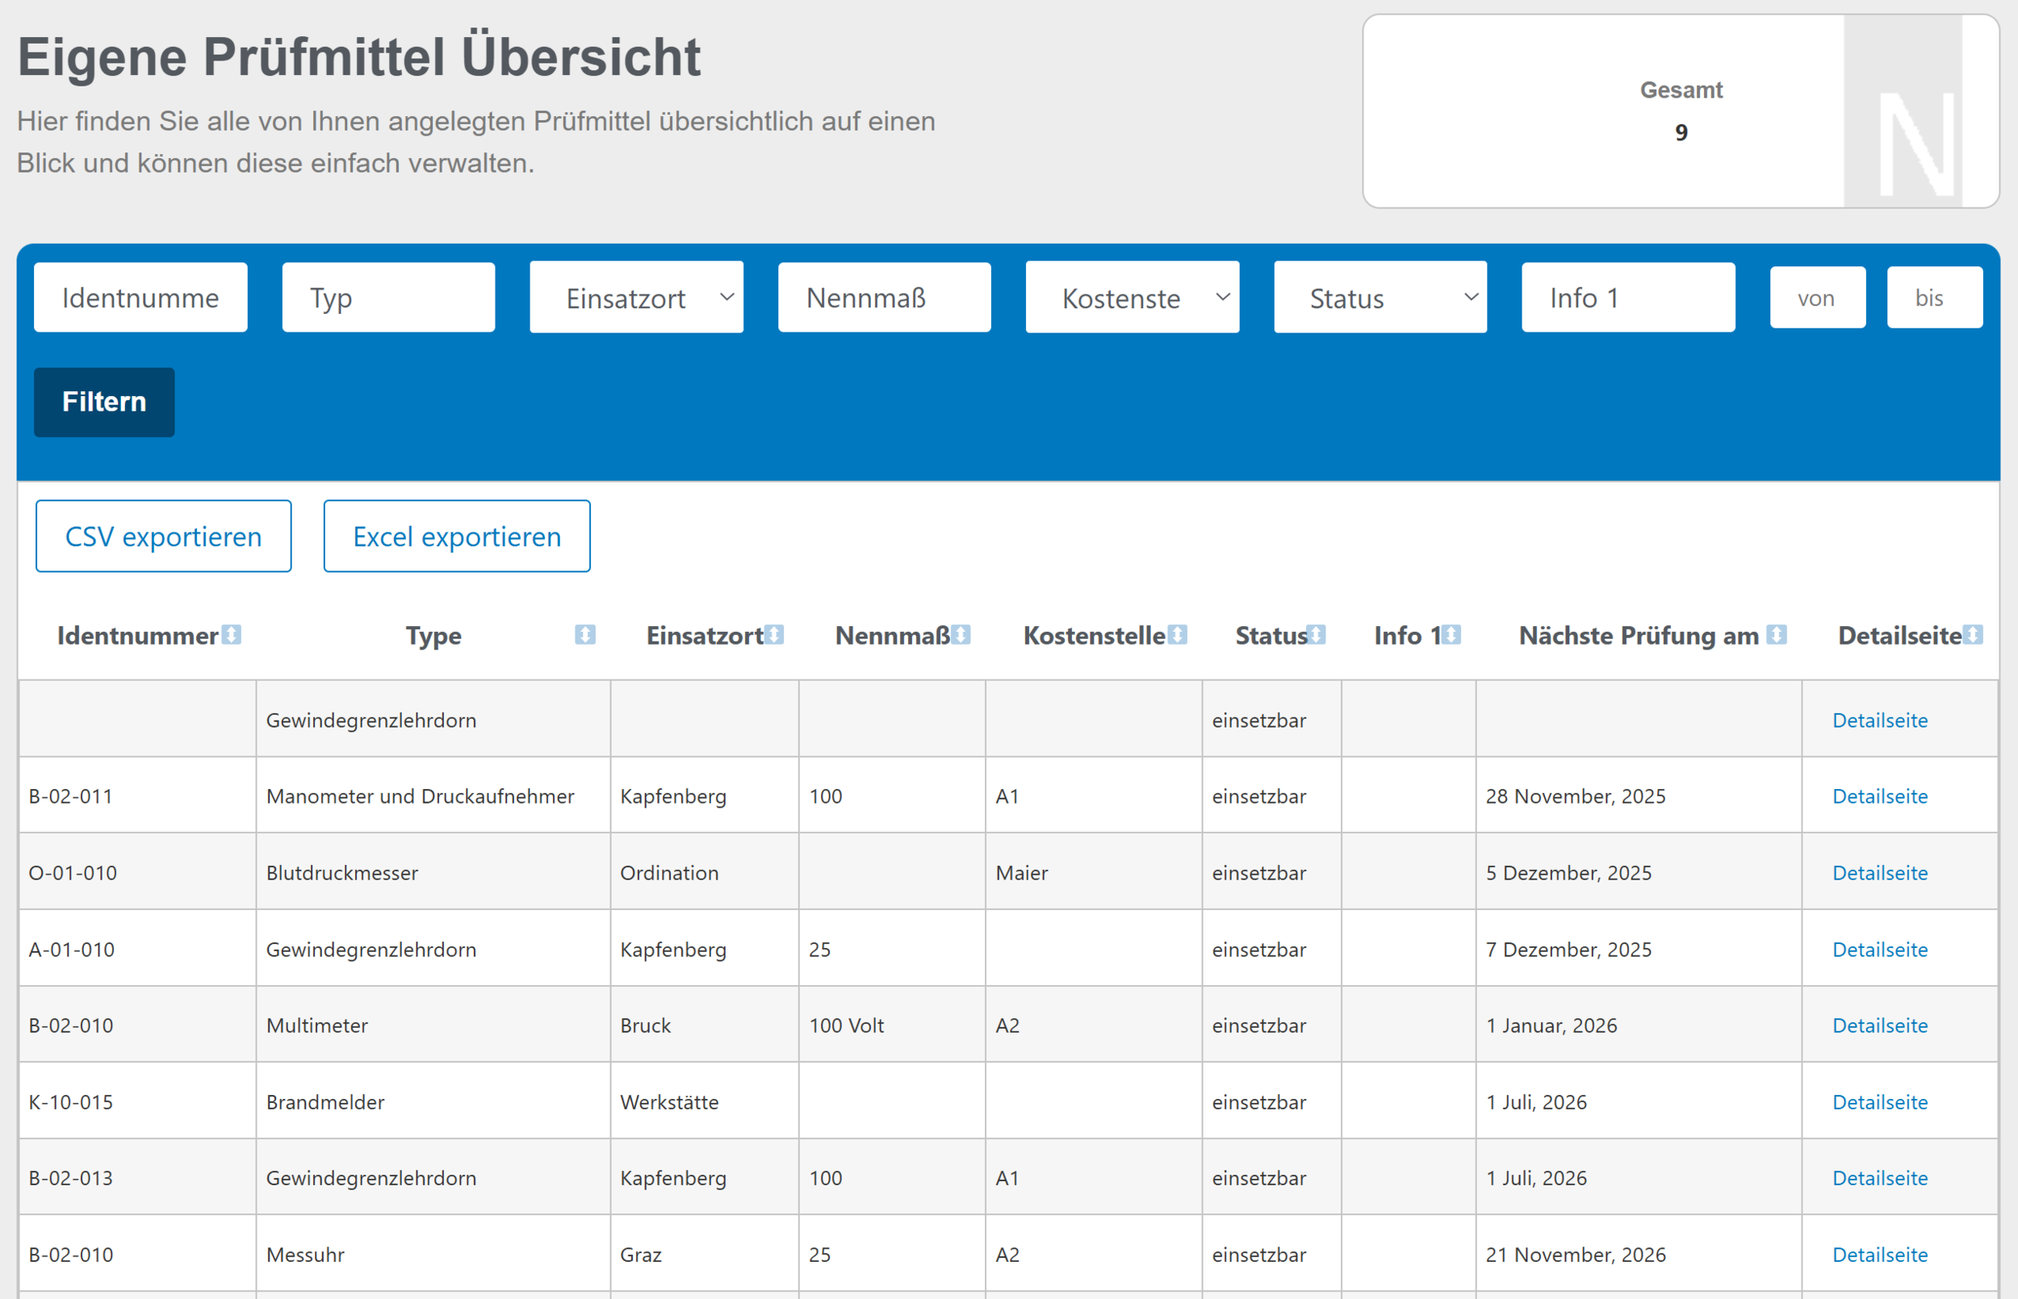Click Detailseite column sort icon
Screen dimensions: 2018x1299
click(x=1973, y=634)
